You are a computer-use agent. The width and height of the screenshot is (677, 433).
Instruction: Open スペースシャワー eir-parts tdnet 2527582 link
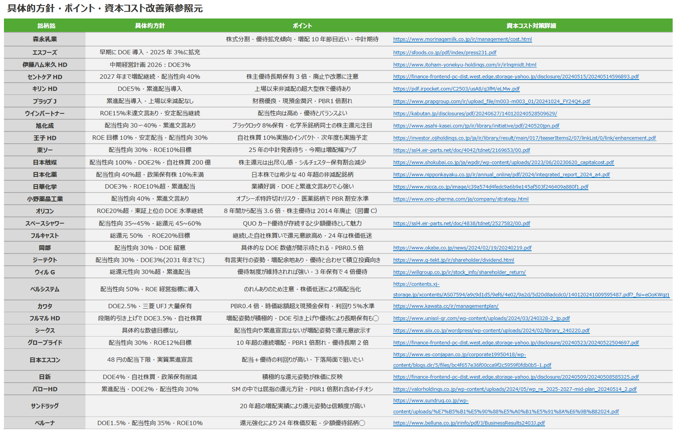(462, 224)
